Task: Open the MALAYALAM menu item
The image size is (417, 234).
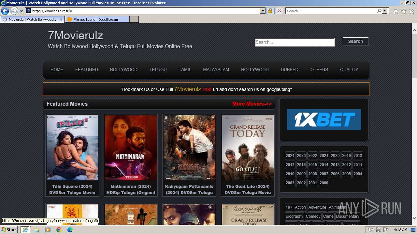Action: point(216,70)
